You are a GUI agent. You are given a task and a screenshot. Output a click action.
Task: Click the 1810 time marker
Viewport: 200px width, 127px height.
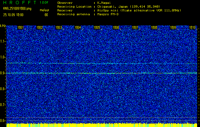pos(192,28)
